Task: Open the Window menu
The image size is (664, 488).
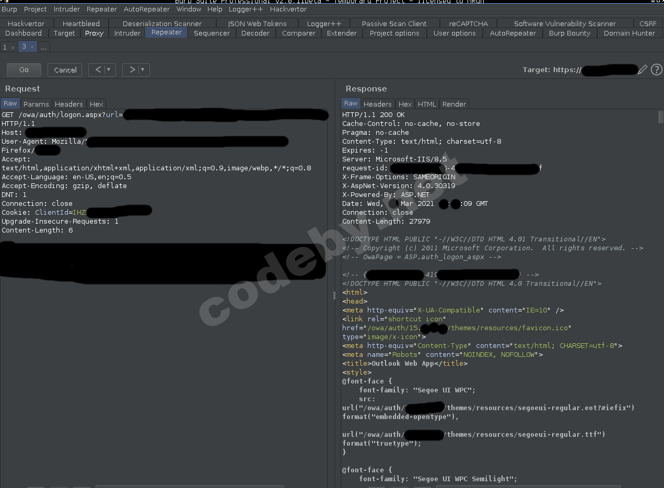Action: (x=189, y=9)
